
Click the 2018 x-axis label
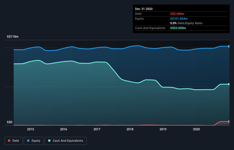click(130, 129)
